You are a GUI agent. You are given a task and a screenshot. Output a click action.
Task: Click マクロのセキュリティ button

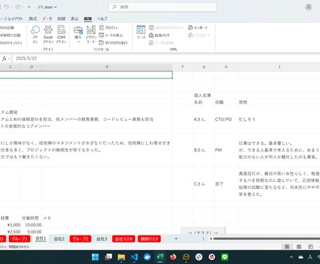[x=11, y=43]
